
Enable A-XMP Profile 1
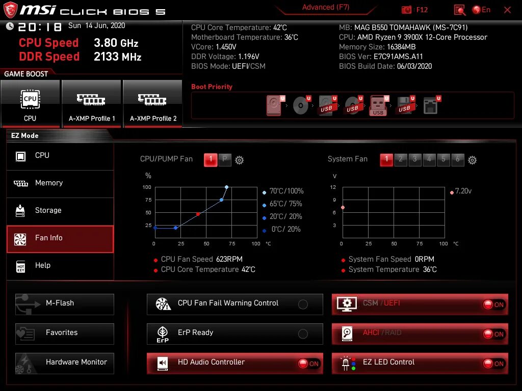tap(92, 103)
